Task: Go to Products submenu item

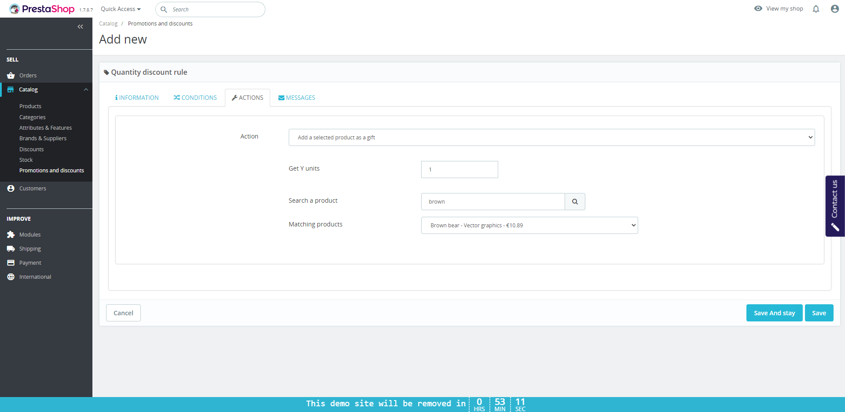Action: pyautogui.click(x=30, y=106)
